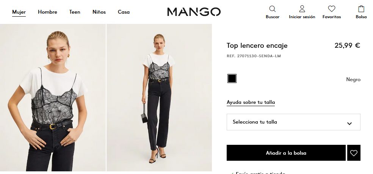The image size is (373, 174).
Task: Open Ayuda sobre tu talla link
Action: pos(251,102)
